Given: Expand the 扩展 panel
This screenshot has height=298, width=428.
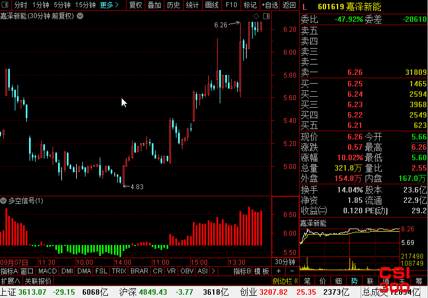Looking at the screenshot, I should 10,281.
